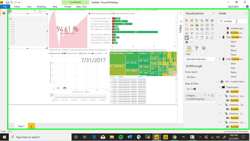Collapse the Classification folder
This screenshot has height=141, width=250.
click(x=220, y=87)
